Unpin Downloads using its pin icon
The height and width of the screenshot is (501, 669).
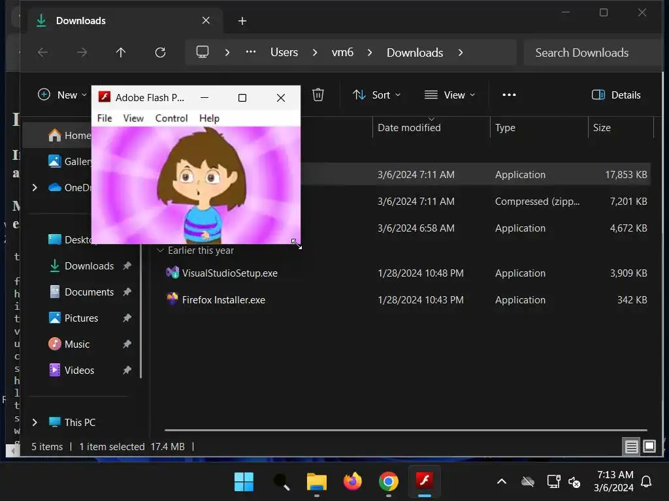(x=127, y=266)
